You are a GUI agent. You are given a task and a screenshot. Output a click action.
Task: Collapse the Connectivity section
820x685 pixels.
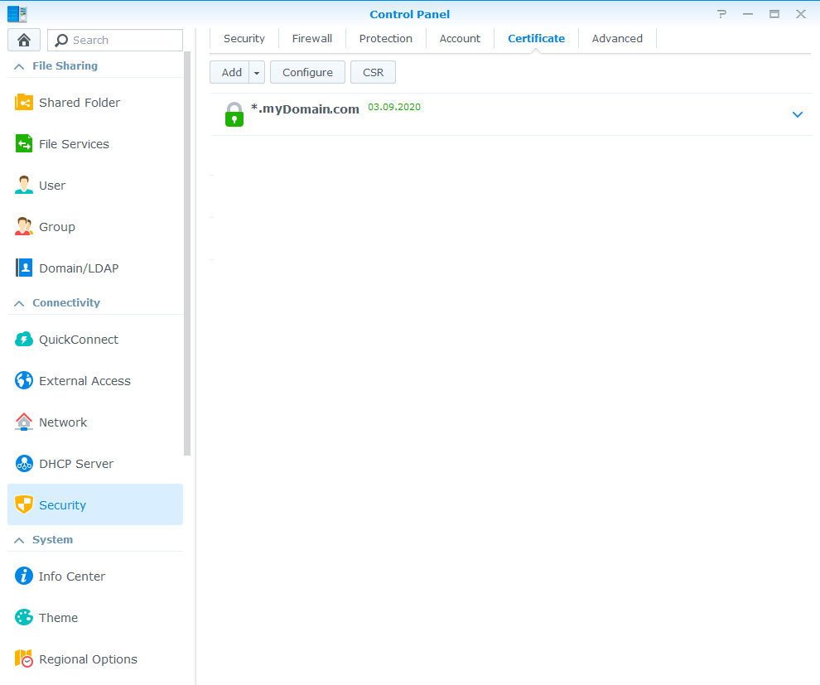pos(19,303)
